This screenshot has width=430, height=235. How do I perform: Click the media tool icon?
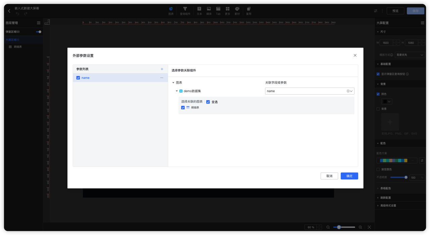point(209,9)
